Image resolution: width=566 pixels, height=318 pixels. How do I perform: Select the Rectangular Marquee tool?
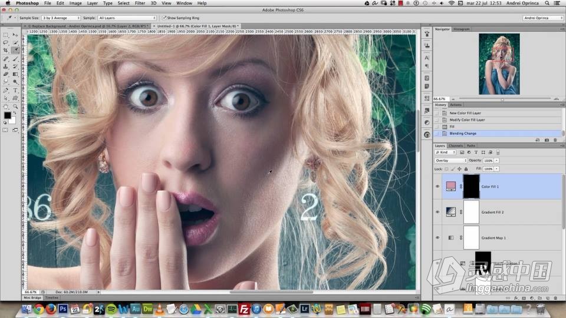point(6,35)
